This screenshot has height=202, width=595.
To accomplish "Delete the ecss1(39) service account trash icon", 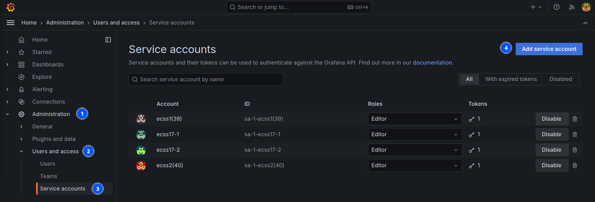I will click(575, 119).
